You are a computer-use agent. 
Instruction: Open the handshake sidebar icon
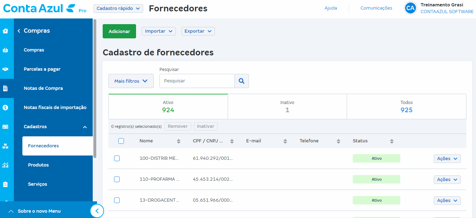(5, 69)
